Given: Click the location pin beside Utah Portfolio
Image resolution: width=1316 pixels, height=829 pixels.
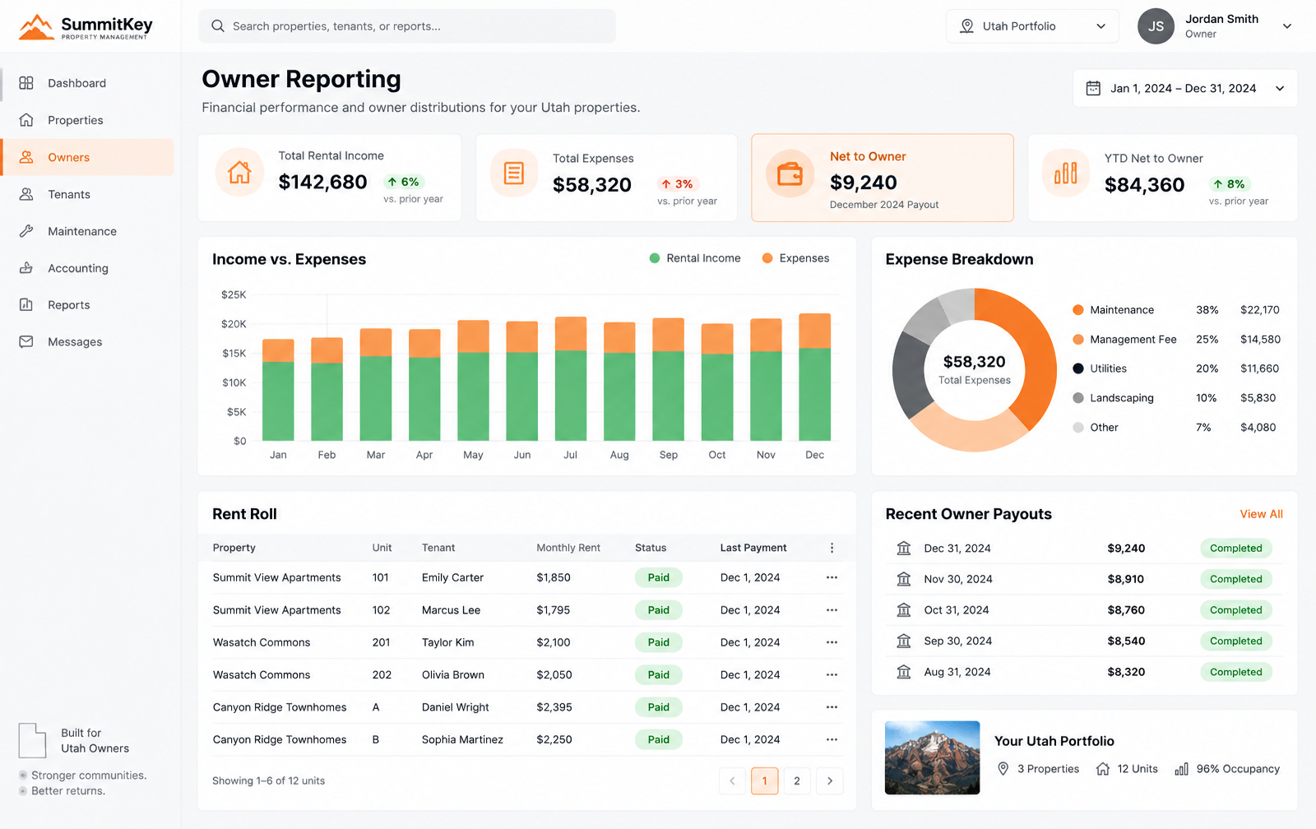Looking at the screenshot, I should [967, 26].
